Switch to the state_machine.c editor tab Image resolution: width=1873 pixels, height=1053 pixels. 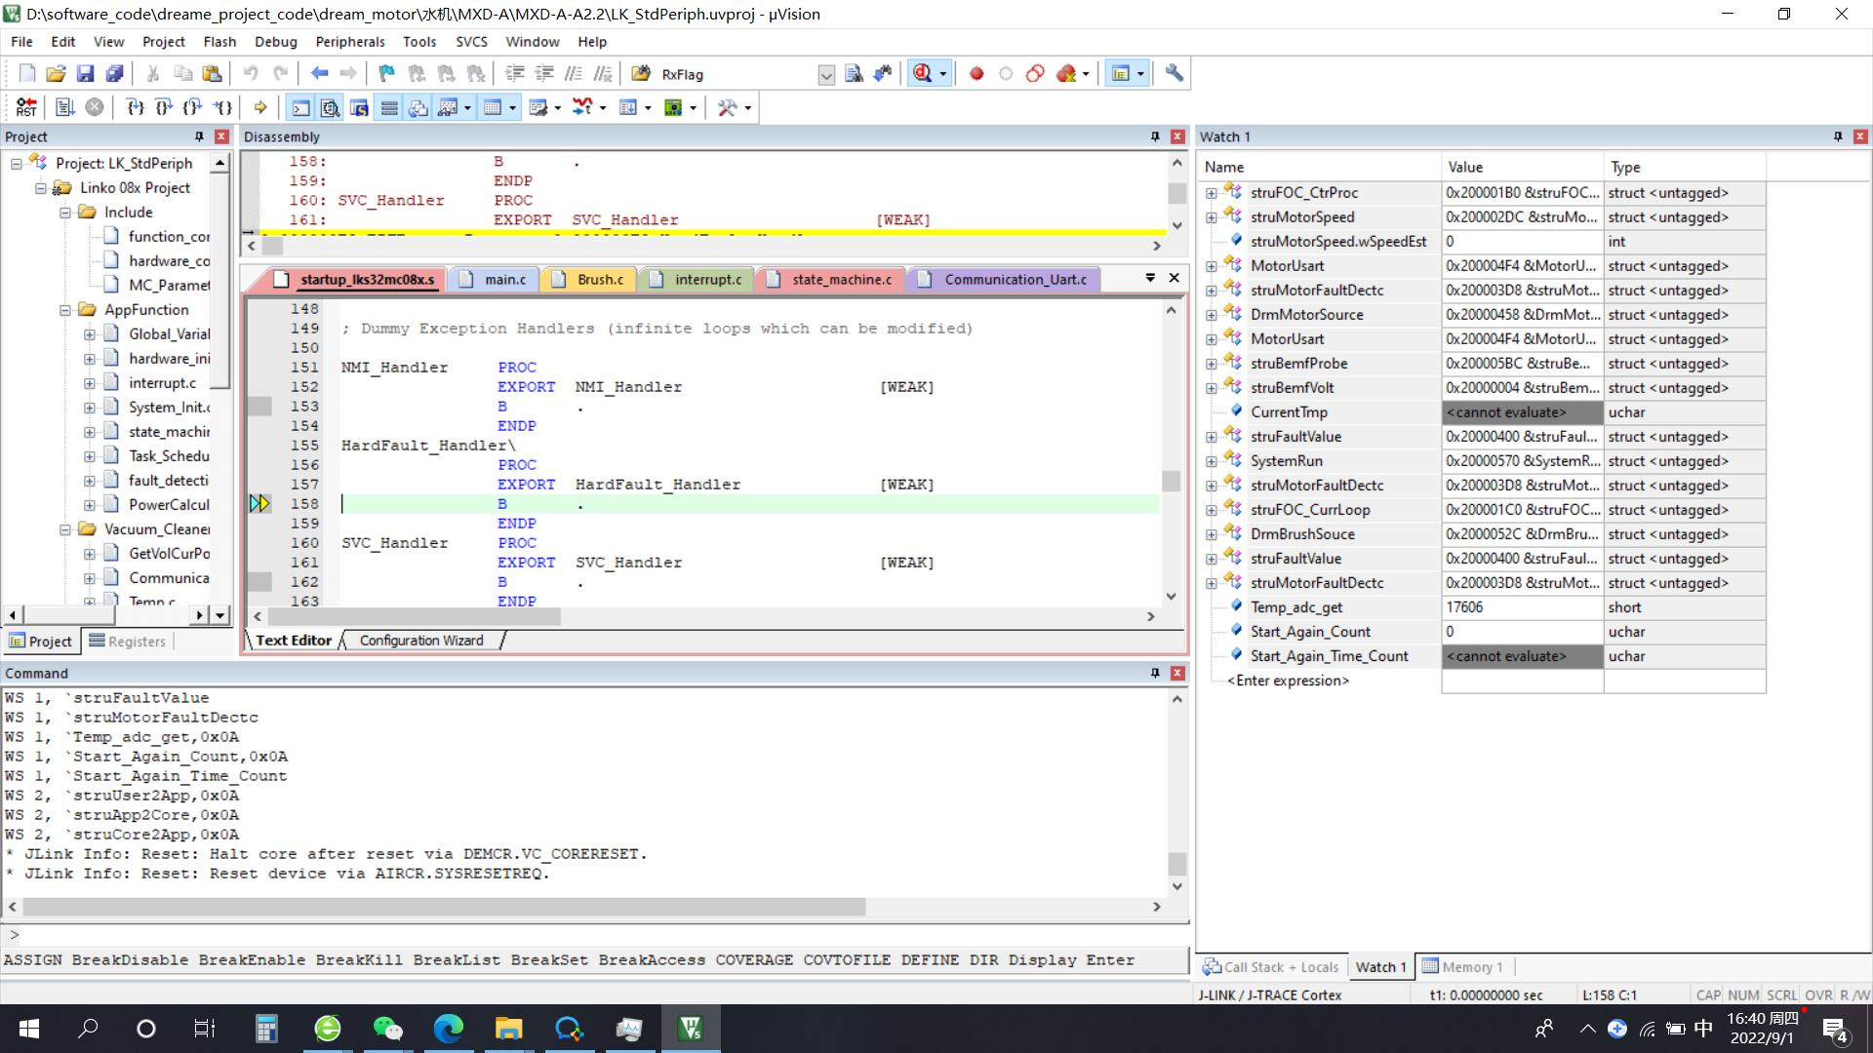click(841, 280)
